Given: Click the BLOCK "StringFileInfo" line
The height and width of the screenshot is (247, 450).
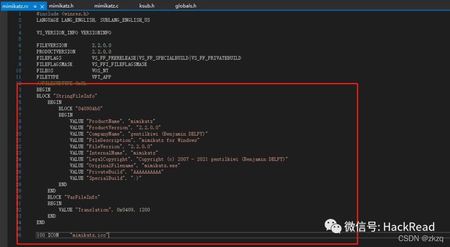Looking at the screenshot, I should (67, 96).
